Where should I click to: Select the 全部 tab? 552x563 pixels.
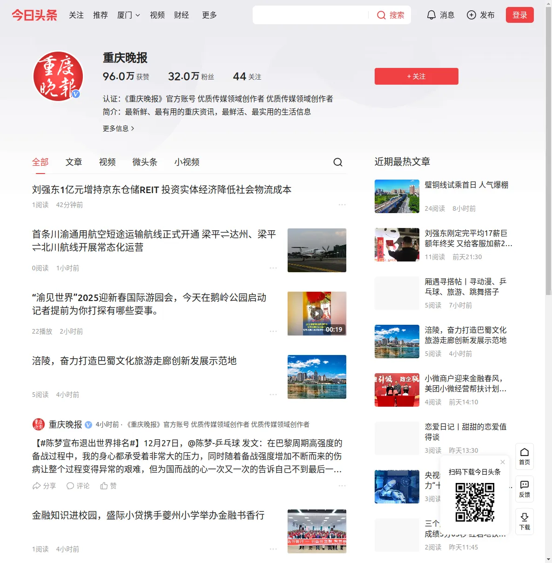click(x=40, y=162)
